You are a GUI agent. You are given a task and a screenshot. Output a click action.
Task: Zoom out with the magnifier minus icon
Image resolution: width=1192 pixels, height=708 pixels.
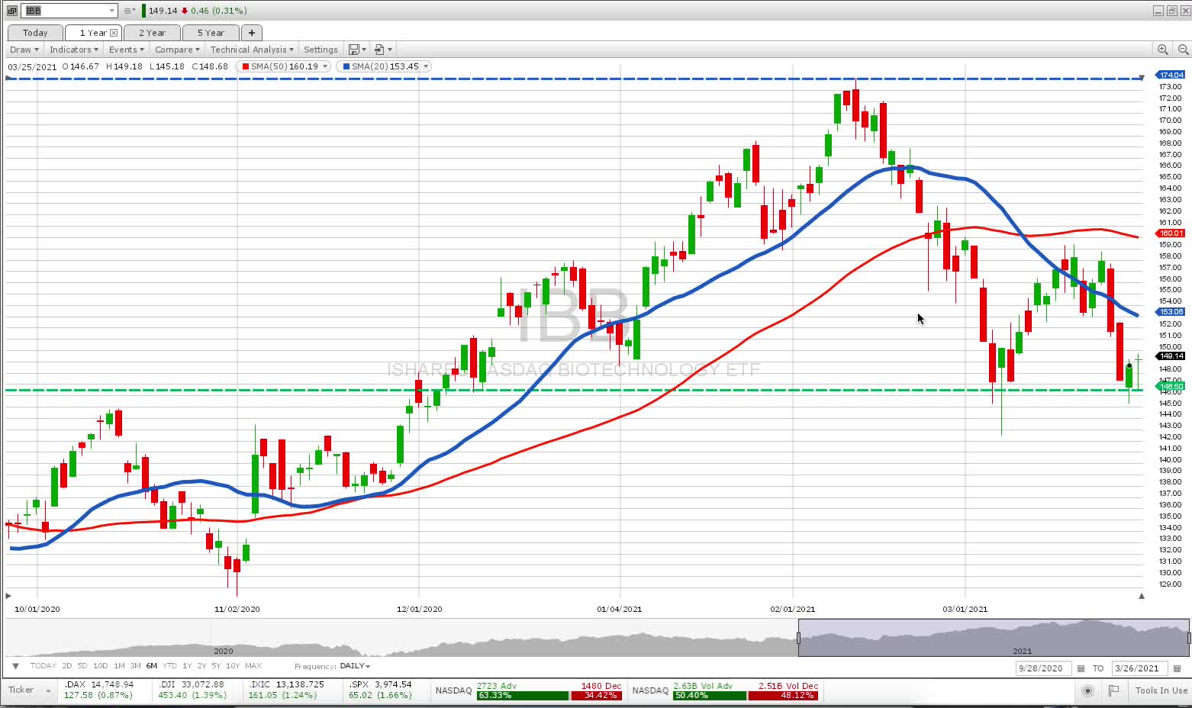click(x=1184, y=50)
